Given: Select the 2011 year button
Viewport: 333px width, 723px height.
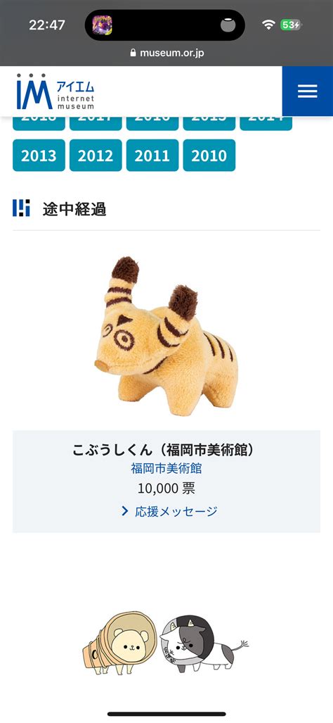Looking at the screenshot, I should [x=152, y=156].
